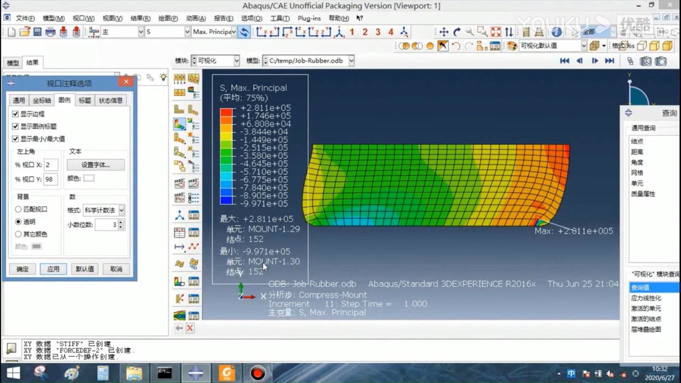Select the 匹配视口 background radio button
Image resolution: width=681 pixels, height=383 pixels.
[18, 209]
